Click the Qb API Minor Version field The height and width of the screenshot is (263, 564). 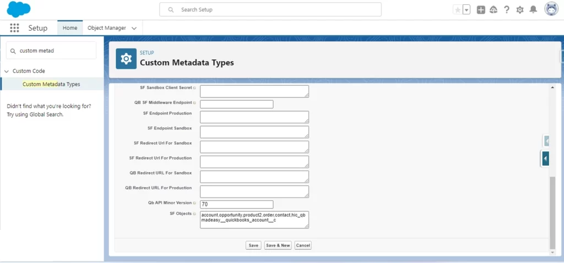tap(236, 204)
